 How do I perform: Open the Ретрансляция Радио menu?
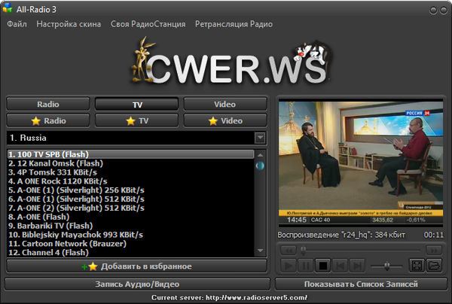point(234,24)
